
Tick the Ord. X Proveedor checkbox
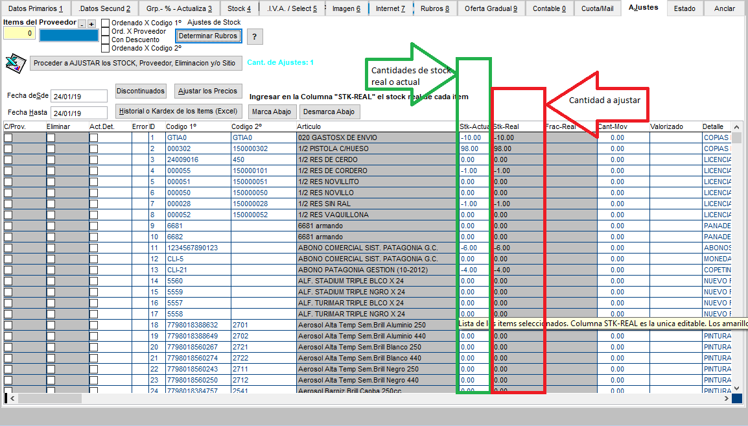point(106,31)
